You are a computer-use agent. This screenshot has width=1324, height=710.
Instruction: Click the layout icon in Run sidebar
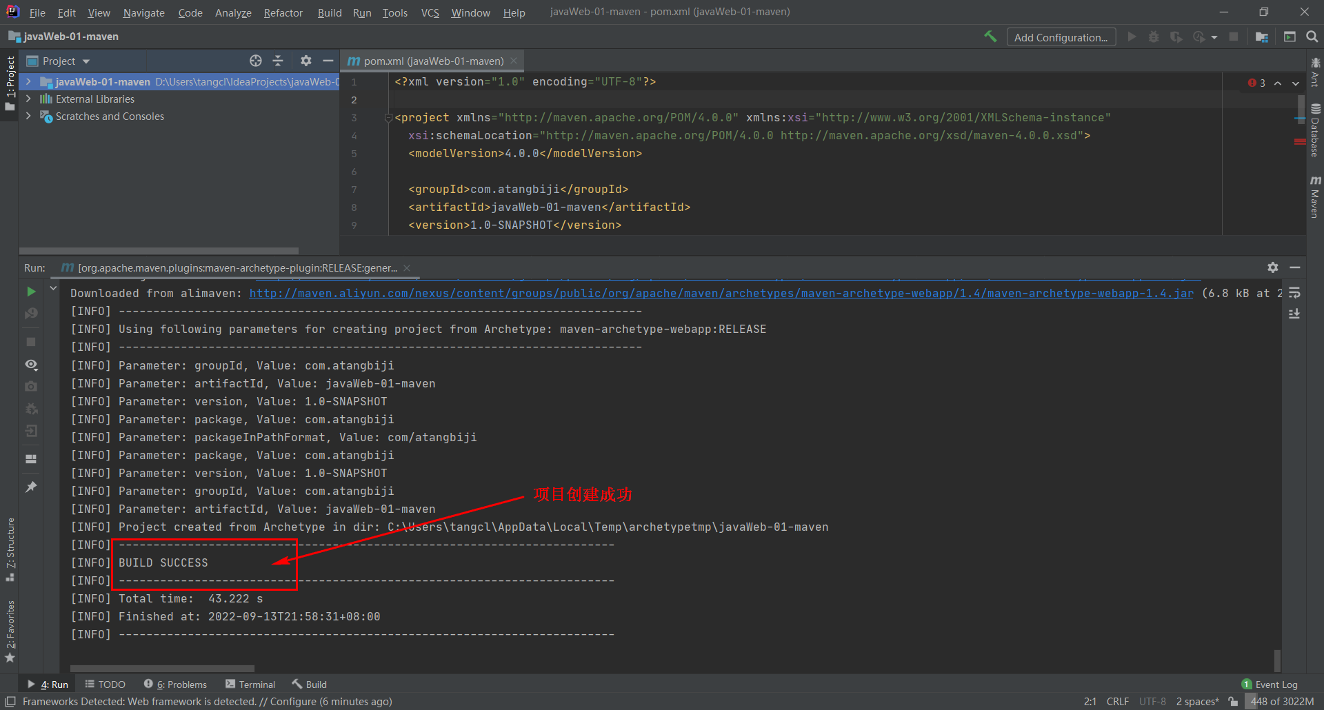click(31, 458)
